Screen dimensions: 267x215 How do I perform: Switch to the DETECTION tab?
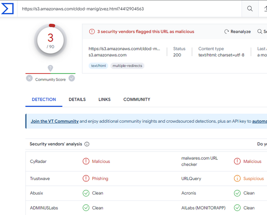[x=44, y=99]
